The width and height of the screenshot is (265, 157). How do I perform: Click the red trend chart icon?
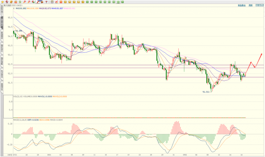pos(56,2)
